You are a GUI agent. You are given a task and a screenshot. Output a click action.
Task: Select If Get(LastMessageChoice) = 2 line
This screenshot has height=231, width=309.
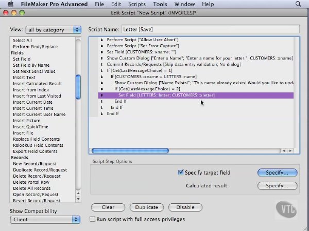[196, 89]
